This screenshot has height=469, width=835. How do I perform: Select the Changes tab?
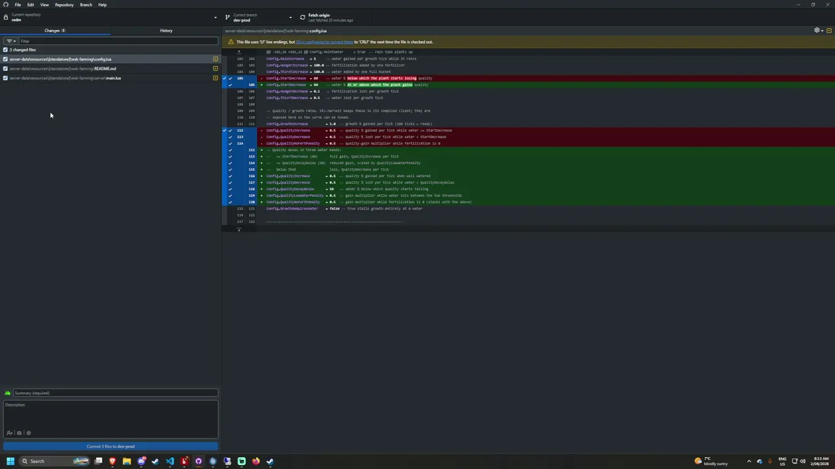(55, 31)
